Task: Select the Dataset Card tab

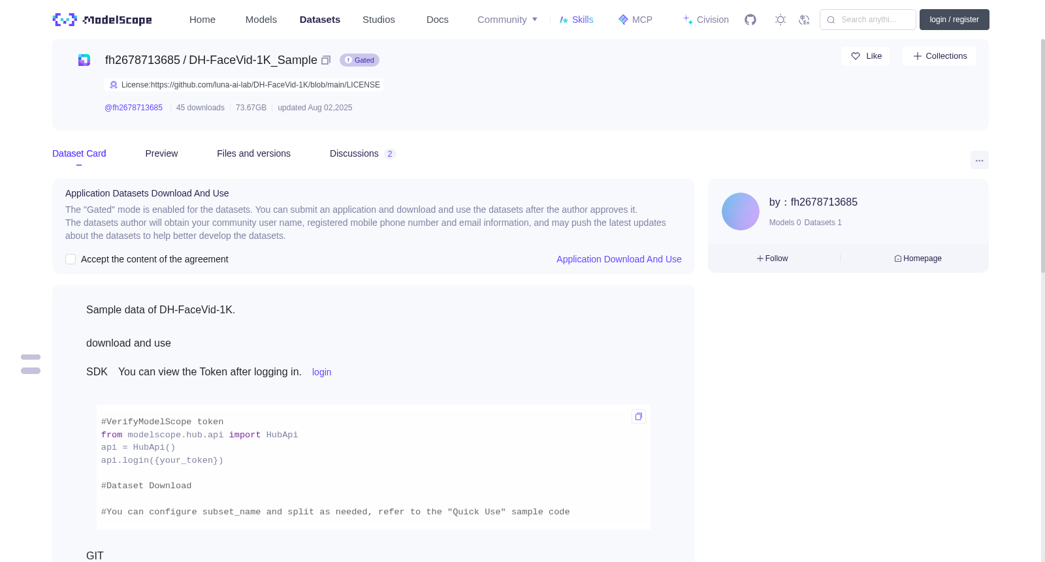Action: coord(79,153)
